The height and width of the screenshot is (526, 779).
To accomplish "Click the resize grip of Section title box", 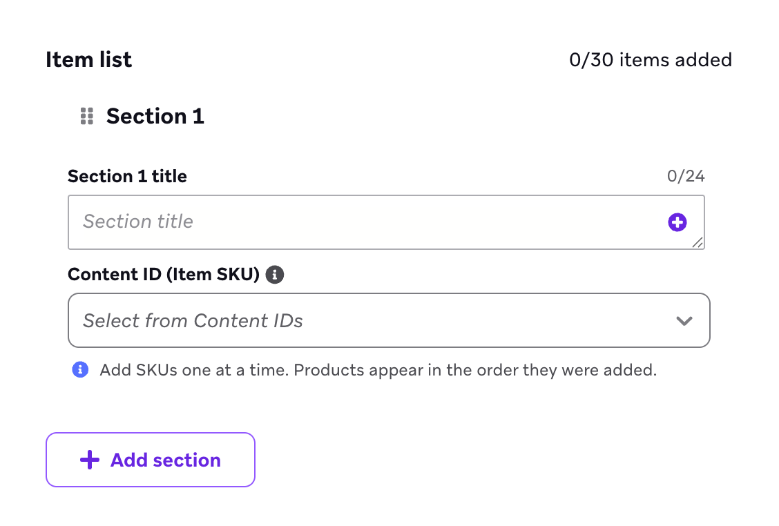I will (698, 242).
